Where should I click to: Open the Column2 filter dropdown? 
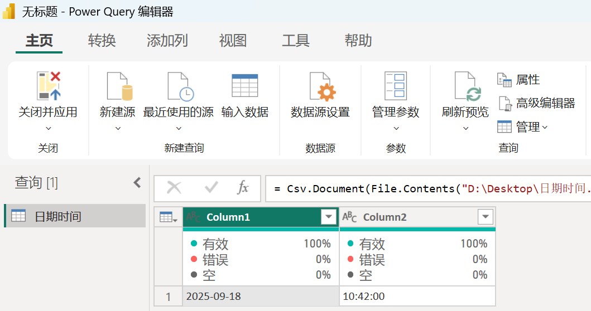486,217
